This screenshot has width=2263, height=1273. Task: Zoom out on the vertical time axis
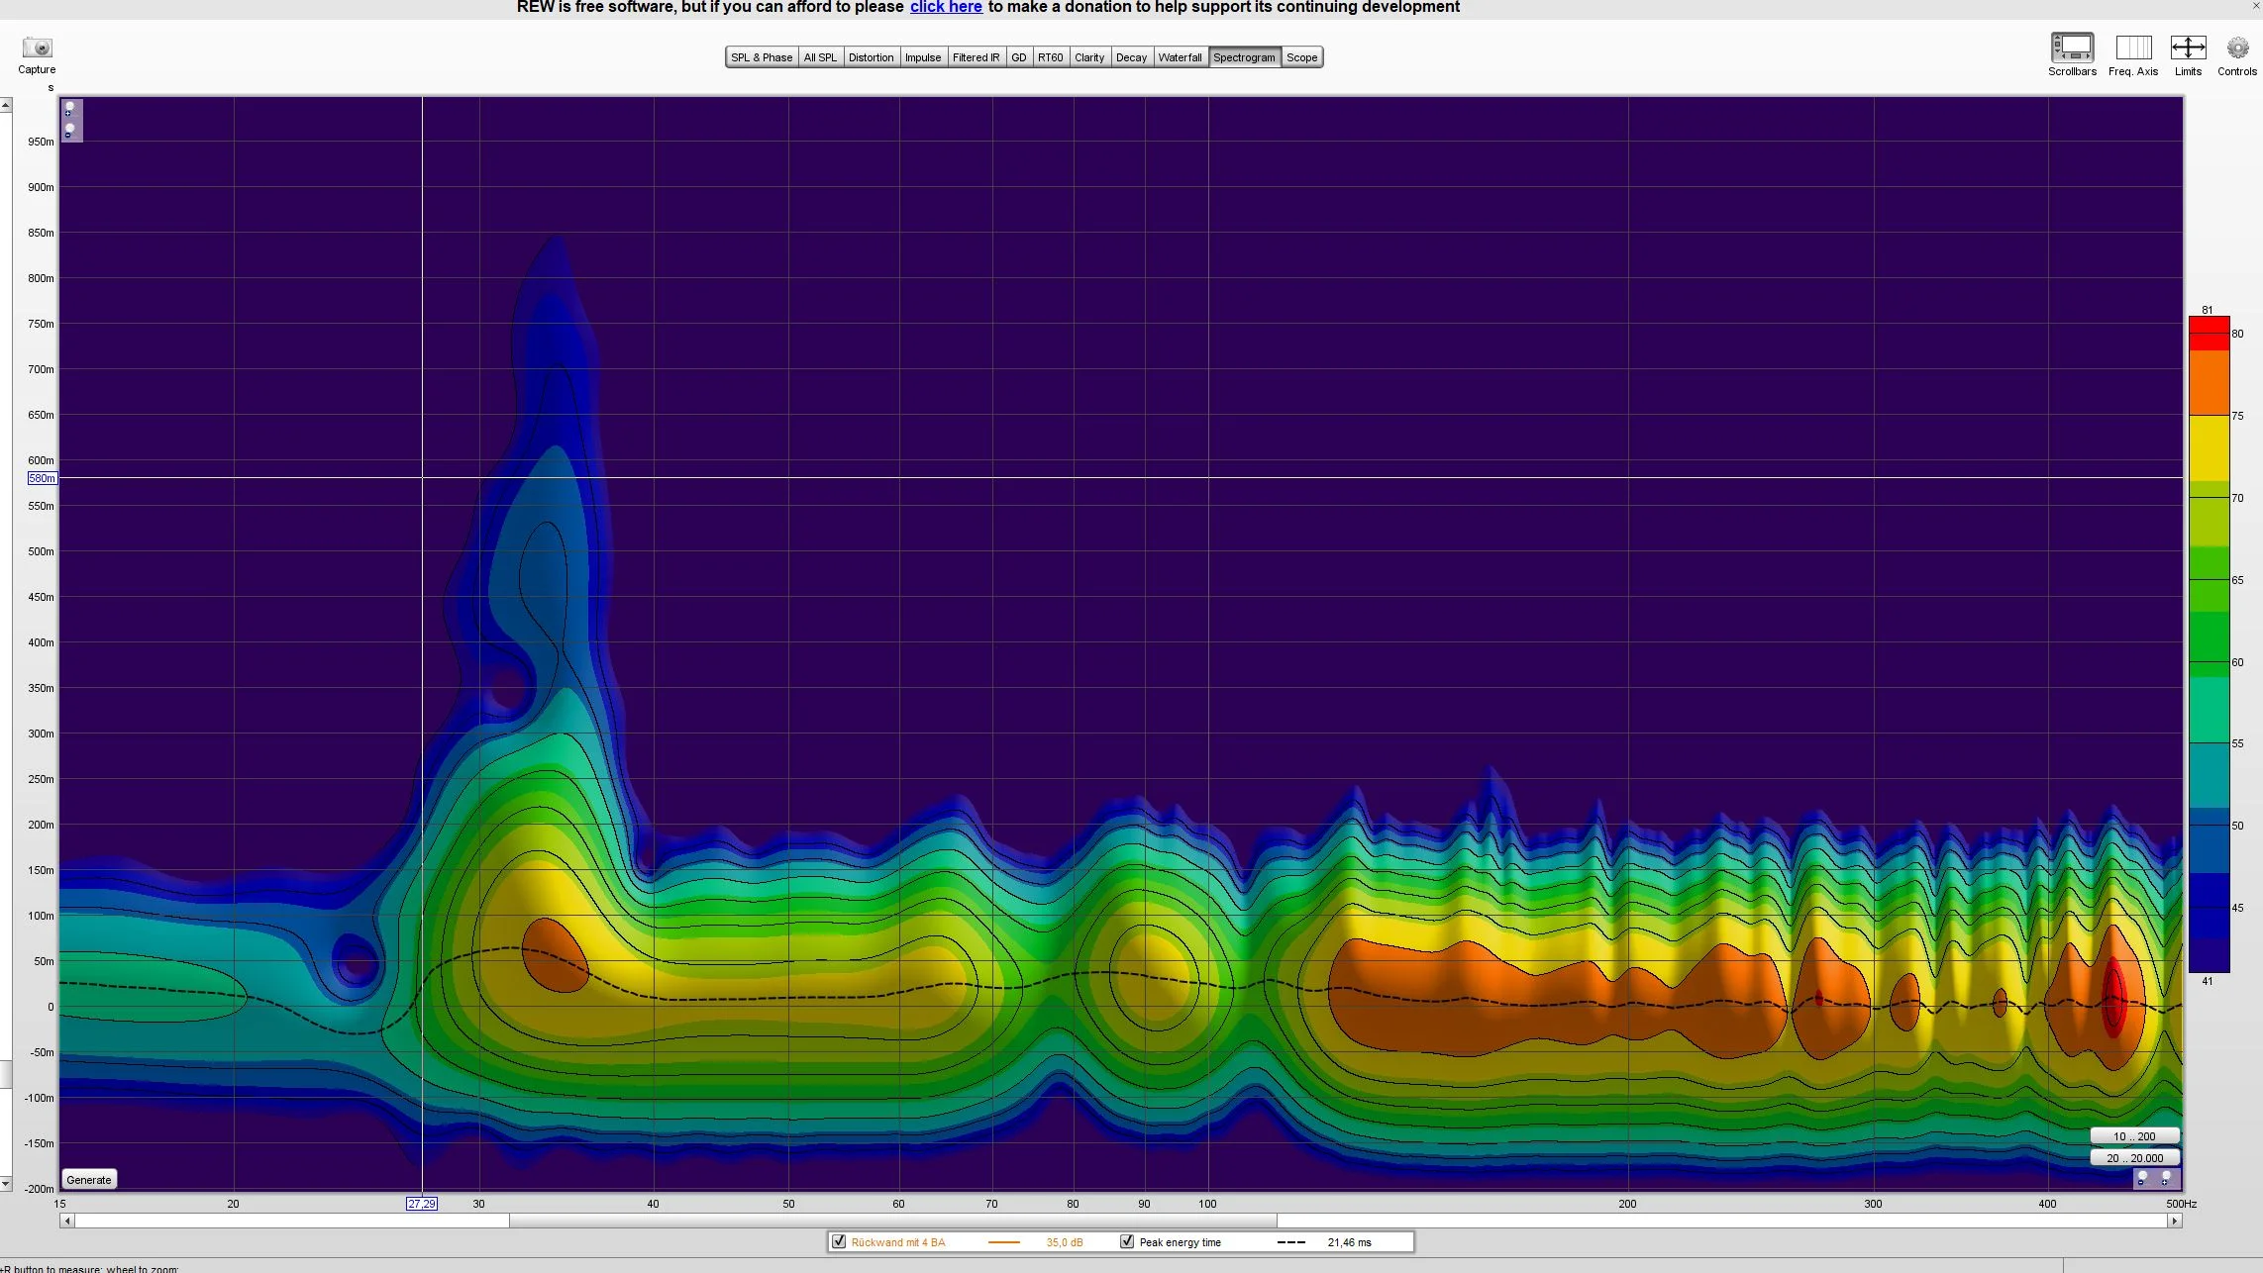click(69, 130)
